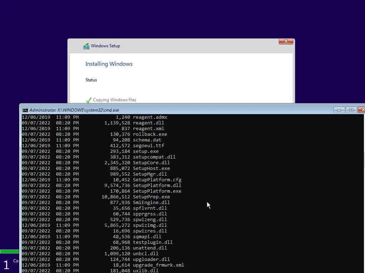Image resolution: width=365 pixels, height=273 pixels.
Task: Click spwizimg.dll file name
Action: tap(150, 225)
